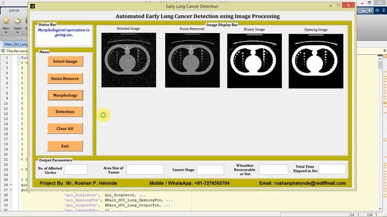
Task: Click the Noise Remove button
Action: click(65, 78)
